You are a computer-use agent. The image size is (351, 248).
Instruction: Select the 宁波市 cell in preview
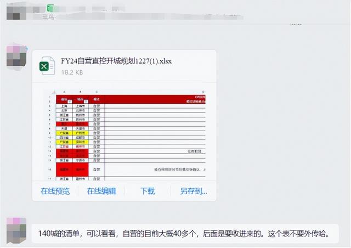81,161
